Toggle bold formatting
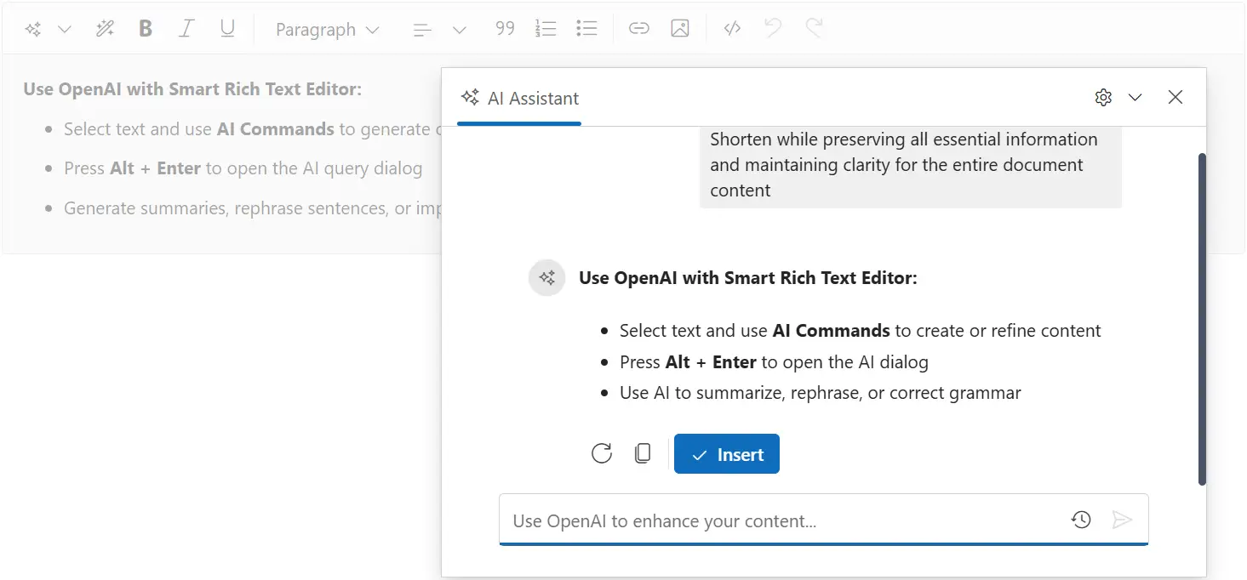Viewport: 1247px width, 580px height. point(146,29)
